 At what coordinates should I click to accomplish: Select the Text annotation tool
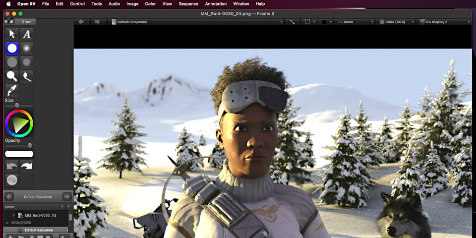(x=27, y=34)
